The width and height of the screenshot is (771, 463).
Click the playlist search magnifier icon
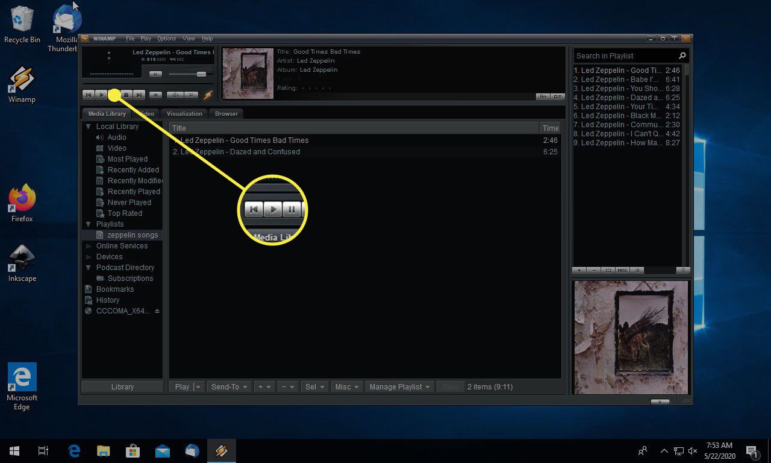pos(682,55)
